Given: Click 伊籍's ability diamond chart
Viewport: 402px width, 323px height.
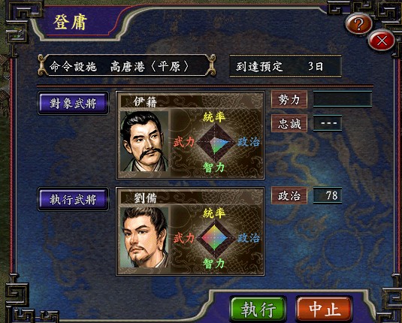Looking at the screenshot, I should coord(216,143).
